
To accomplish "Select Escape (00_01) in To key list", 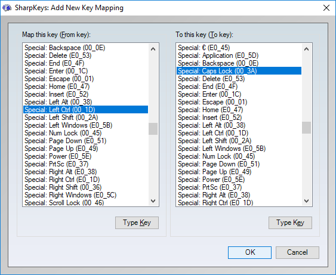I will click(239, 102).
